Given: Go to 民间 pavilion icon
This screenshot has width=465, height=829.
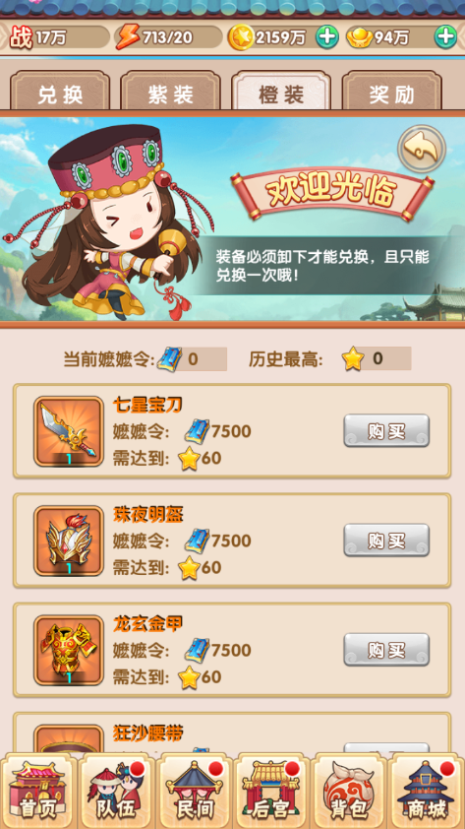Looking at the screenshot, I should tap(195, 791).
